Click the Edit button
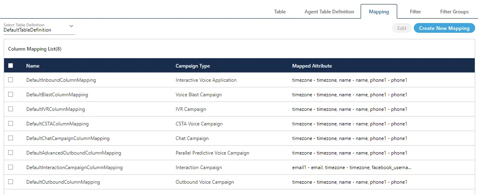The height and width of the screenshot is (195, 478). point(402,28)
